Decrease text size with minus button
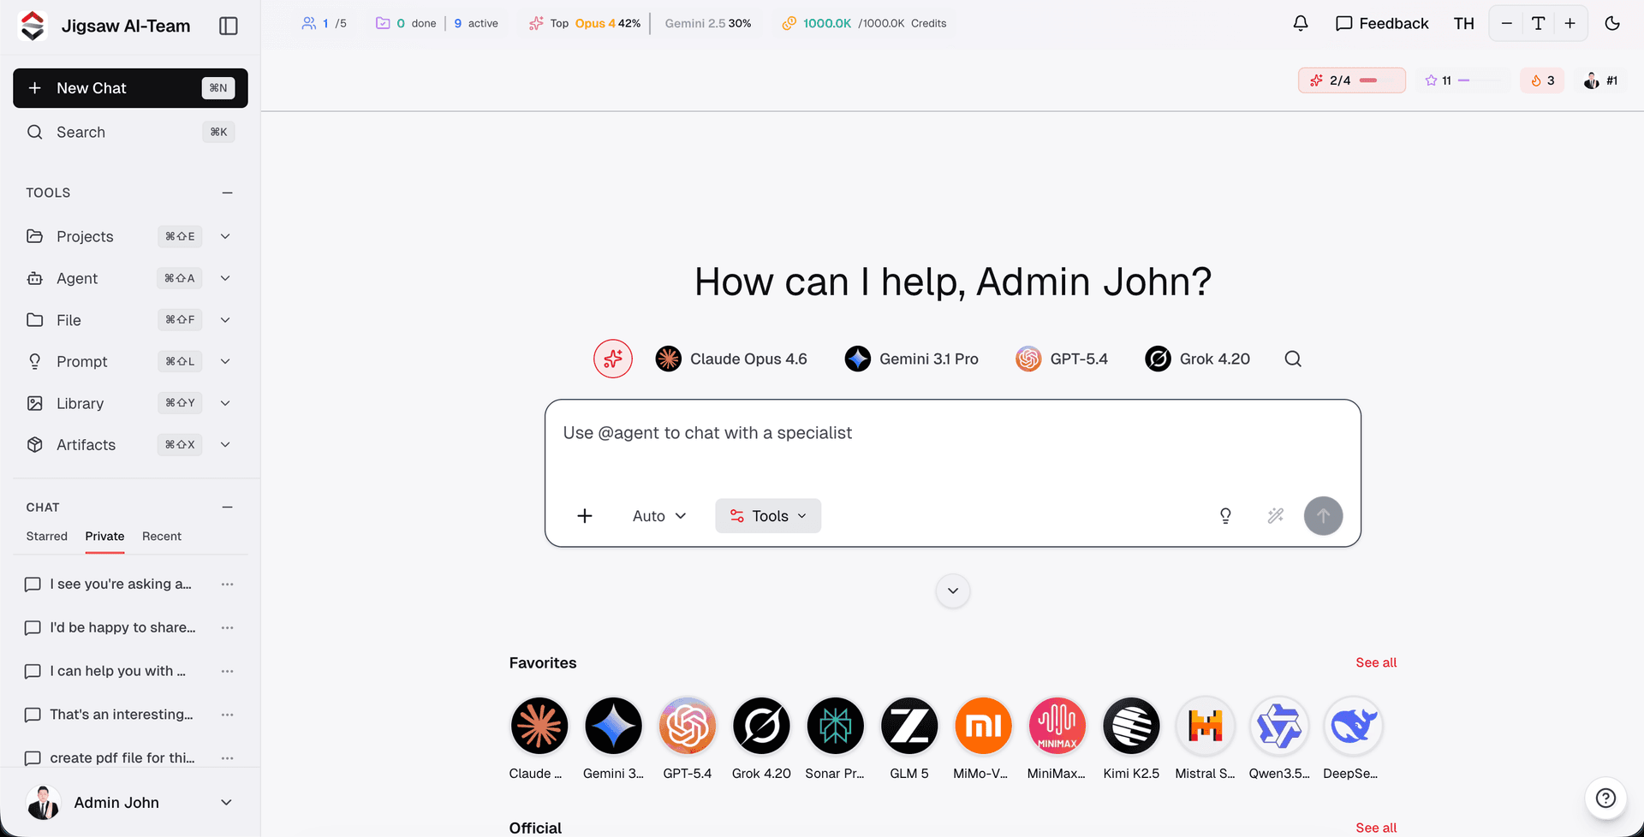Screen dimensions: 1644x837 (1507, 23)
